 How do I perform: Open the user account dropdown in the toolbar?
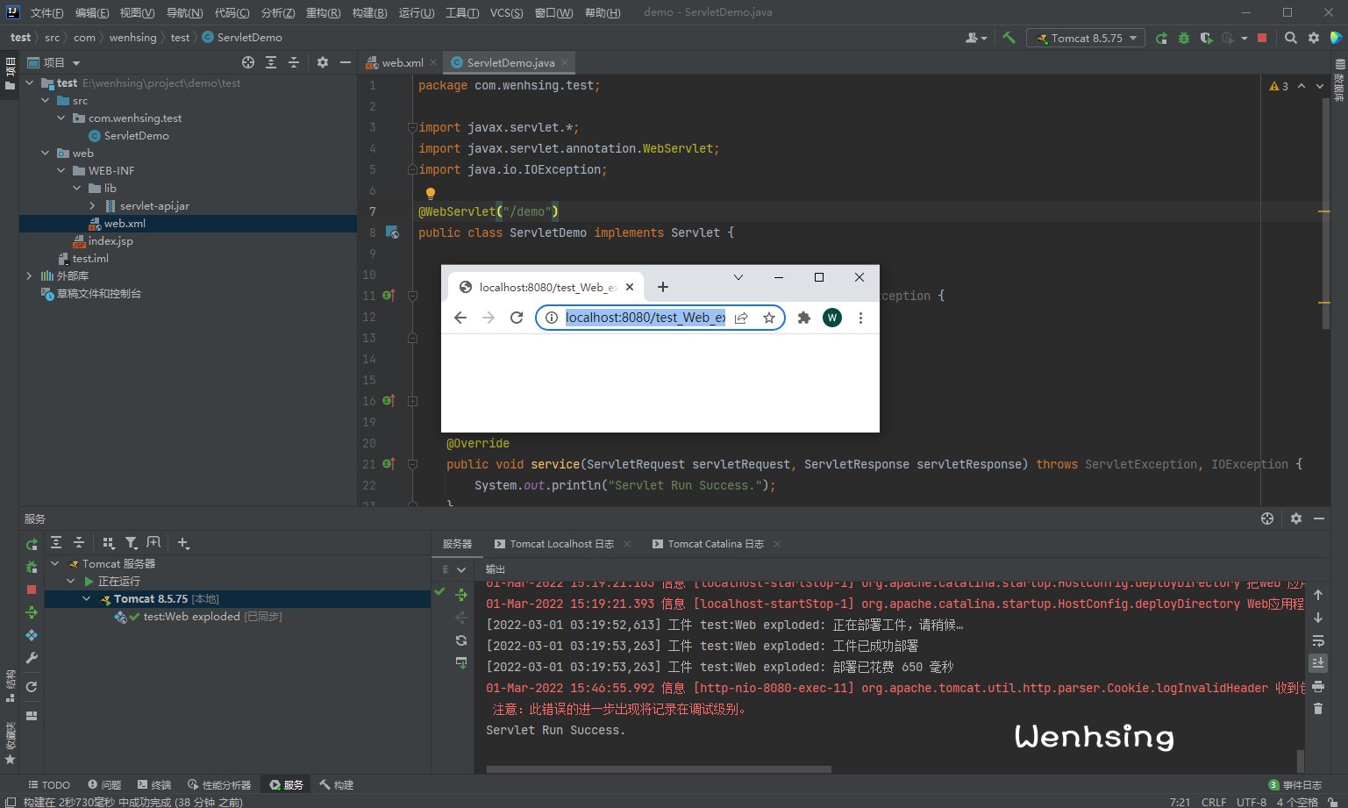point(975,38)
